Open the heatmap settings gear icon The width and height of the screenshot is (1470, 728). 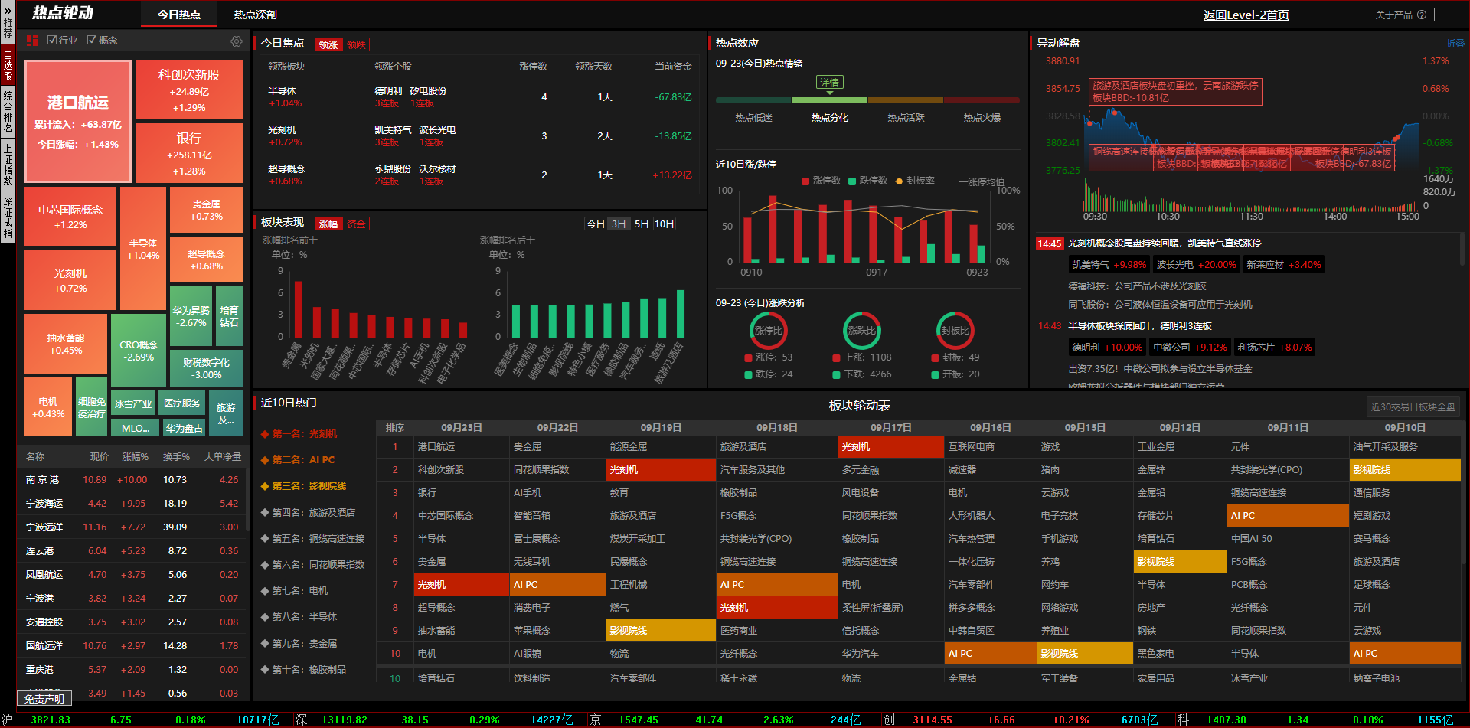(x=237, y=41)
